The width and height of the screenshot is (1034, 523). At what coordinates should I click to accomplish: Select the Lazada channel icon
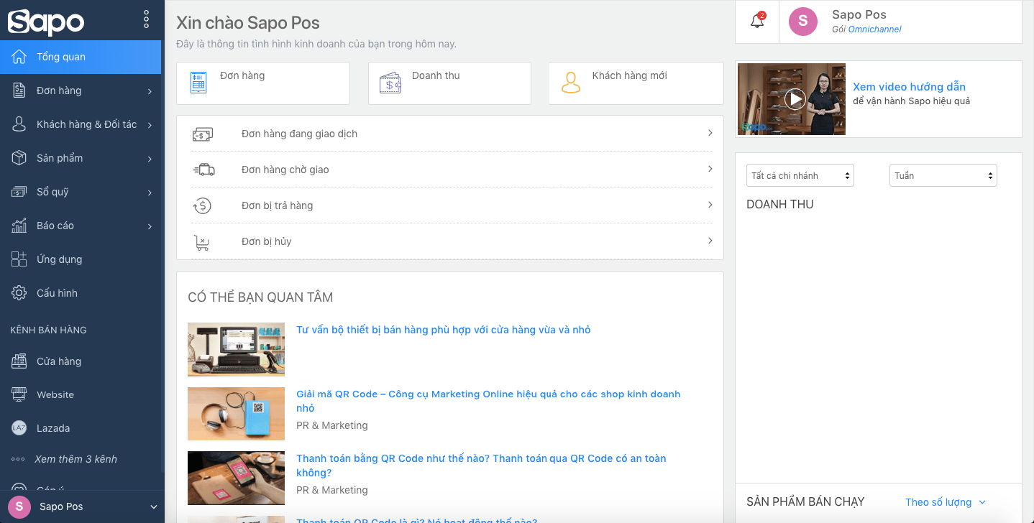[19, 428]
